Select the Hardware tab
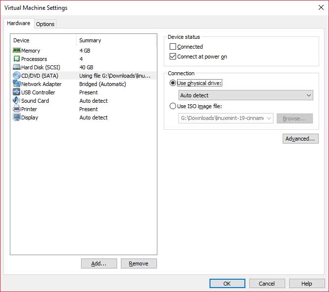Image resolution: width=329 pixels, height=292 pixels. coord(19,23)
